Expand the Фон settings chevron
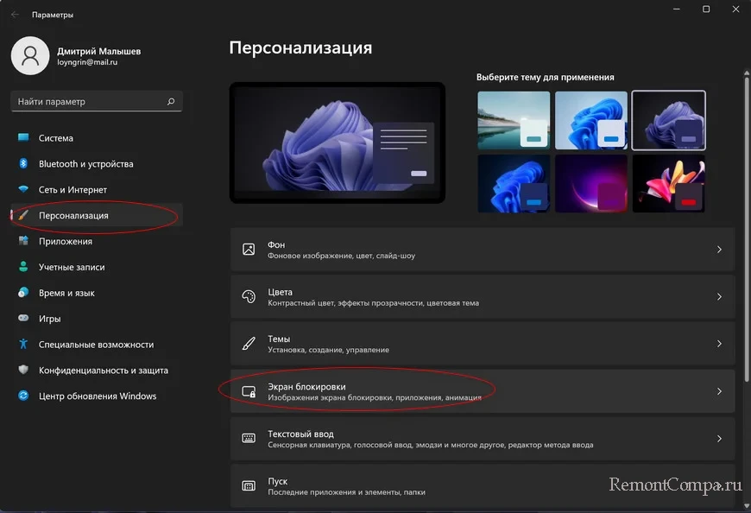Image resolution: width=751 pixels, height=513 pixels. pos(719,250)
